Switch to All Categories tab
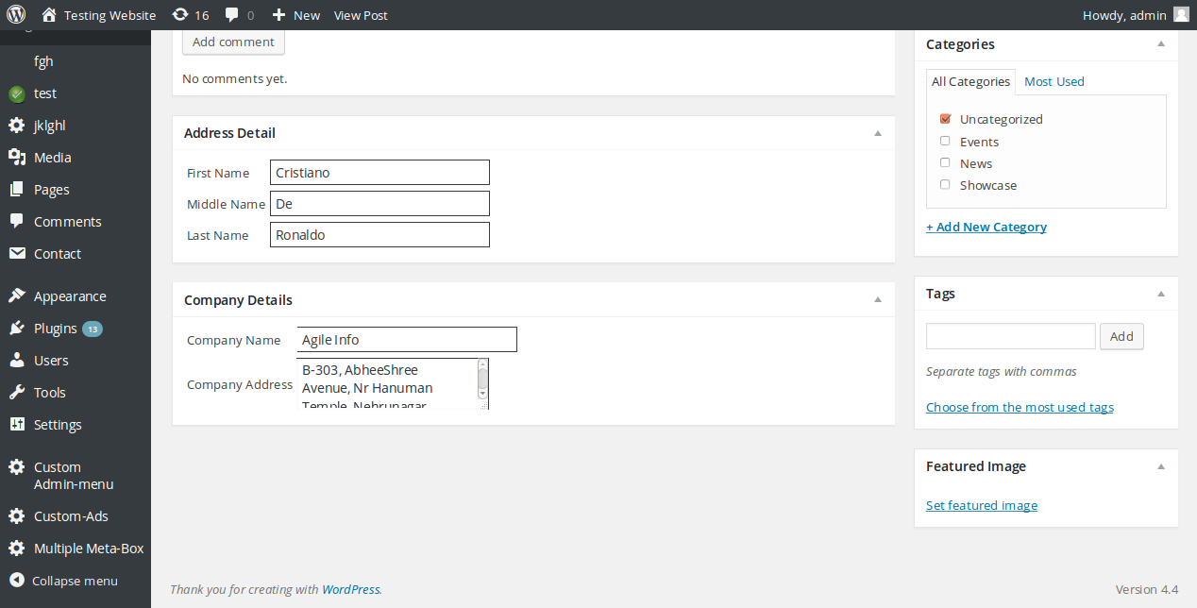Screen dimensions: 1197x608 click(970, 82)
